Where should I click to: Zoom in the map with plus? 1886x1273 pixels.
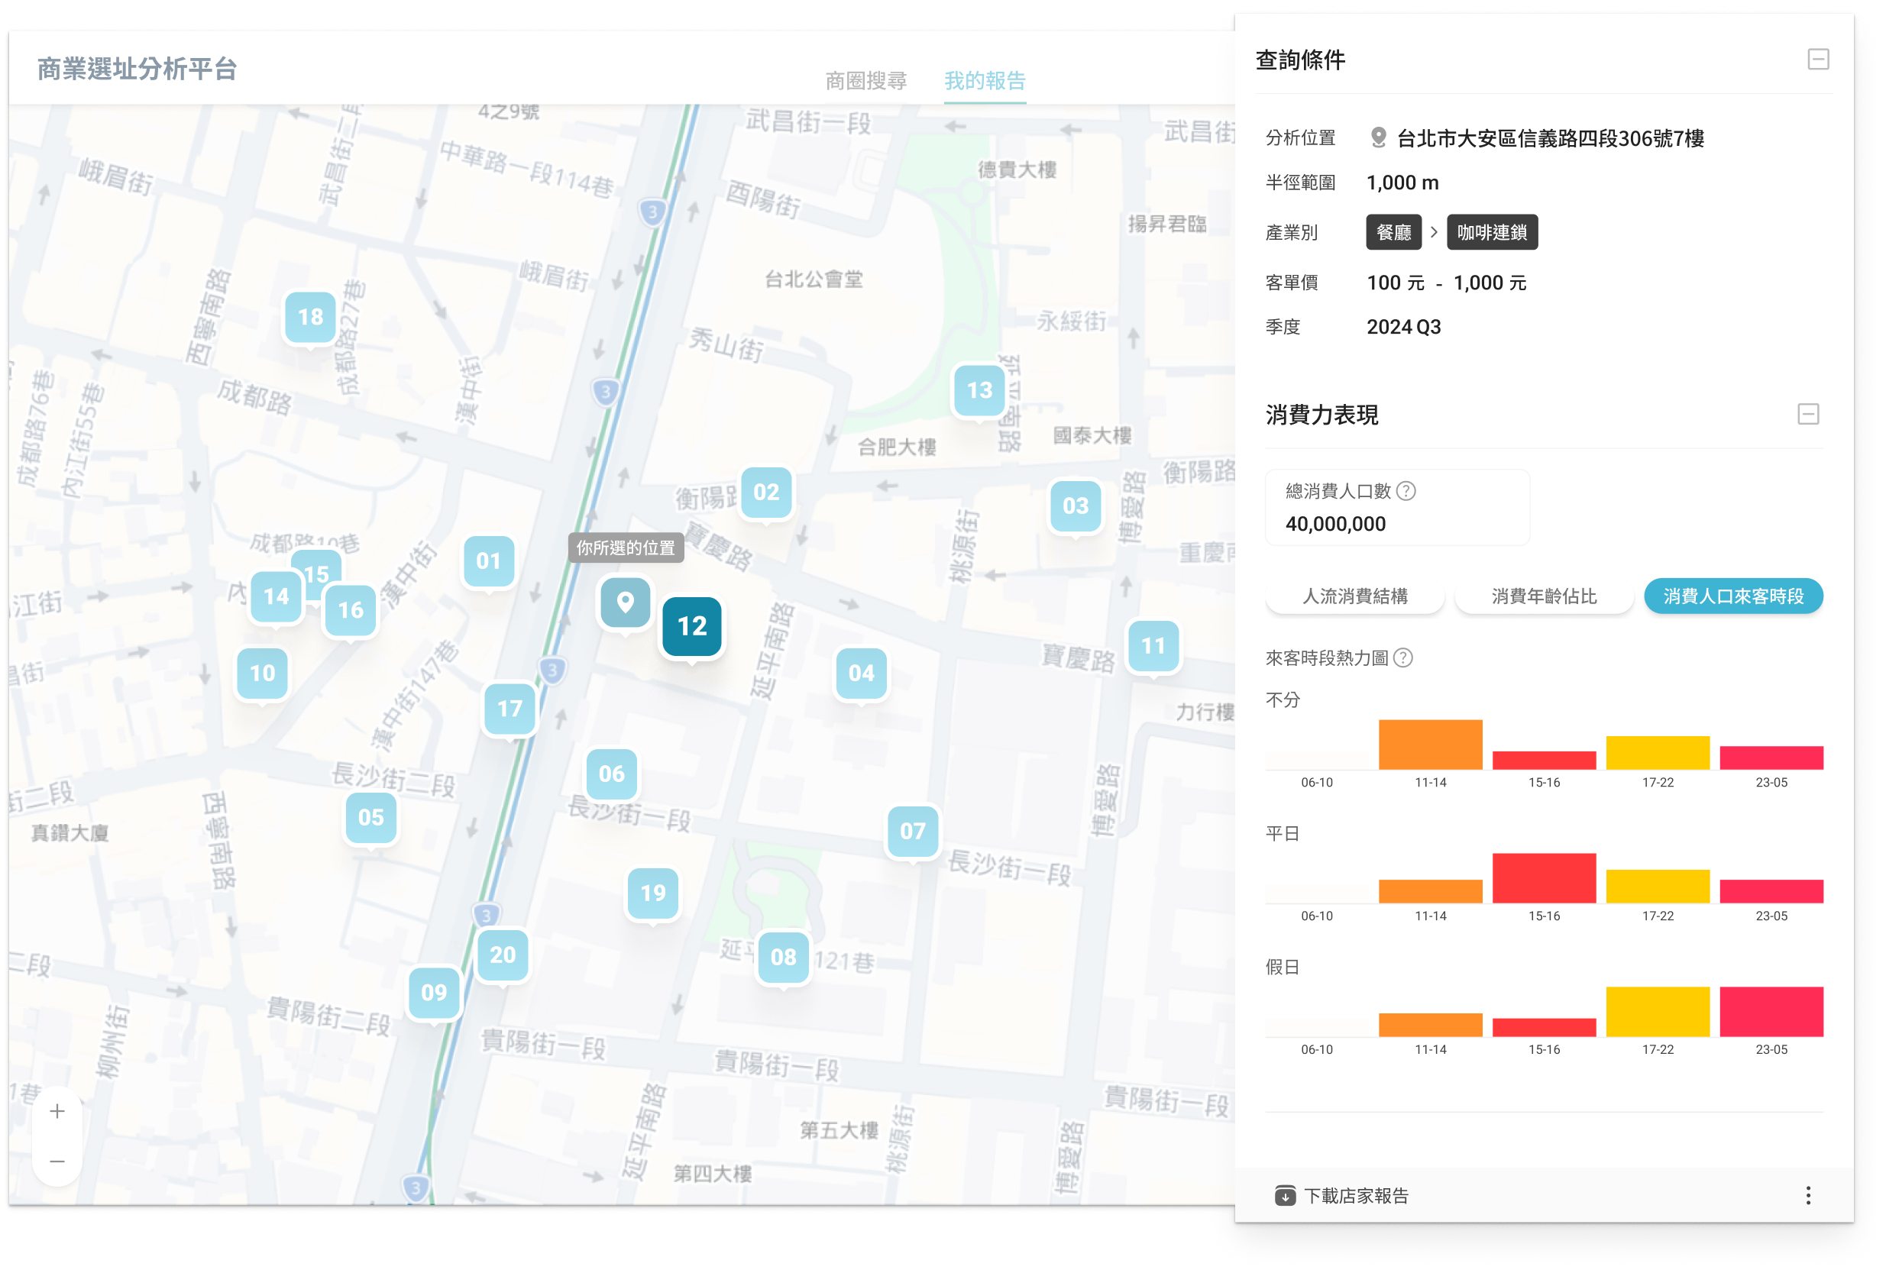point(57,1113)
